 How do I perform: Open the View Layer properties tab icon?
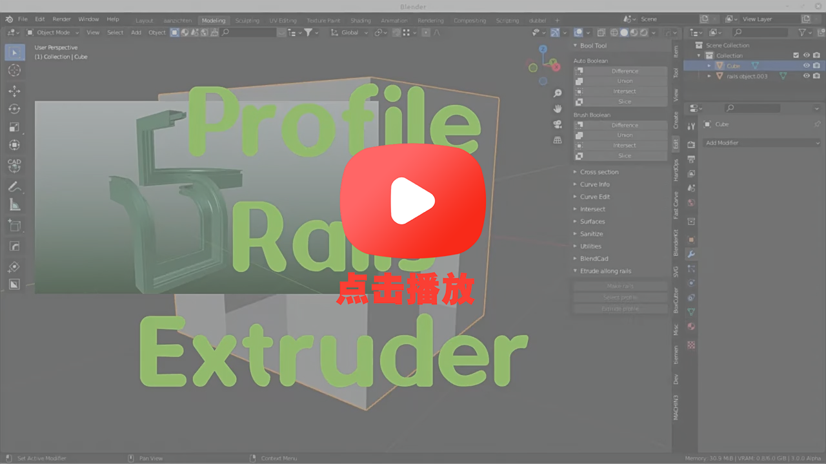pyautogui.click(x=691, y=173)
